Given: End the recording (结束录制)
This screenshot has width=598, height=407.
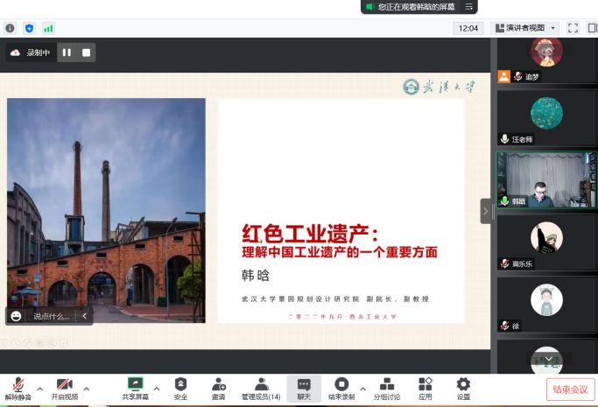Looking at the screenshot, I should tap(341, 388).
